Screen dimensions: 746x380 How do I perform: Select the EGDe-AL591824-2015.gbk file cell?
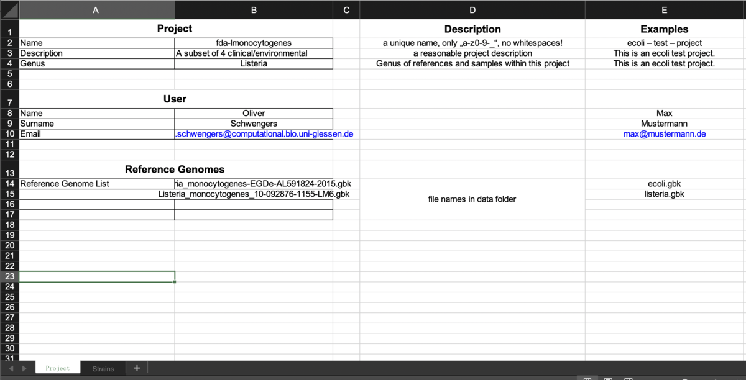[254, 184]
